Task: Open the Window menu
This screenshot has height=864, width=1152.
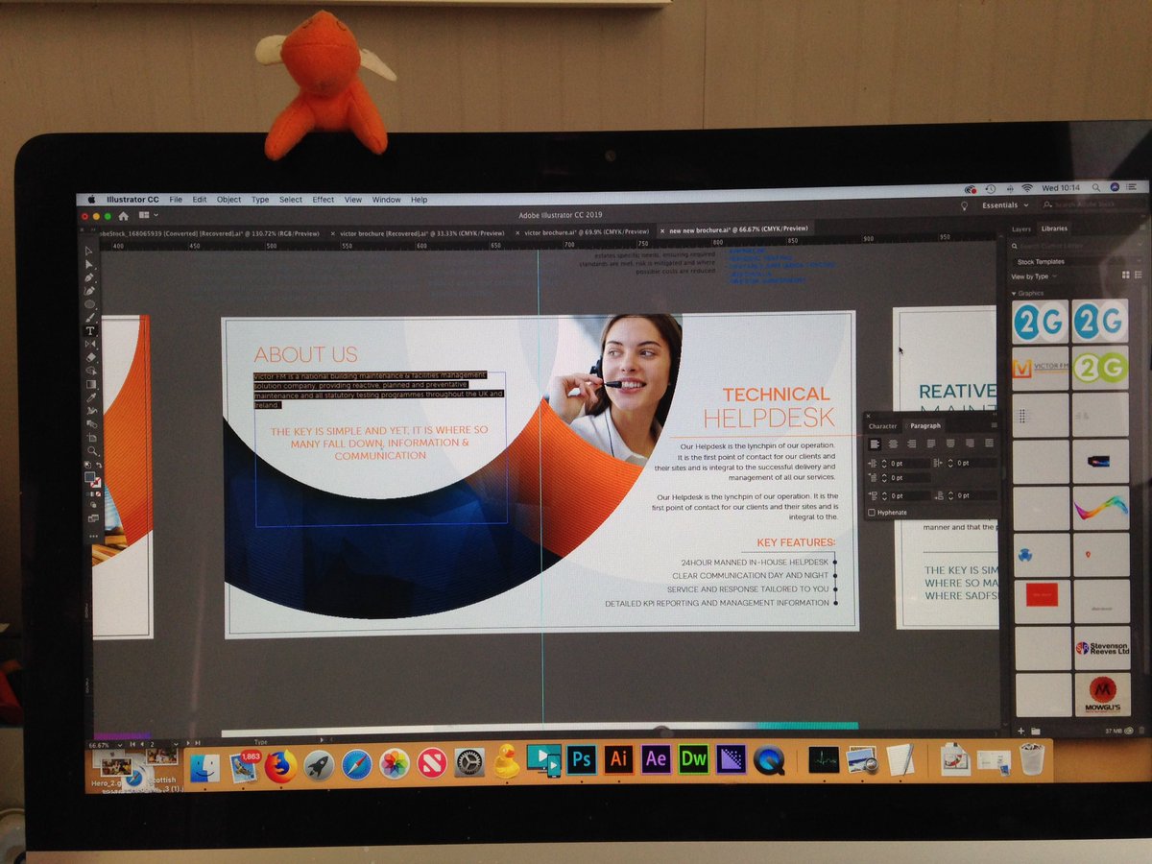Action: pyautogui.click(x=386, y=200)
